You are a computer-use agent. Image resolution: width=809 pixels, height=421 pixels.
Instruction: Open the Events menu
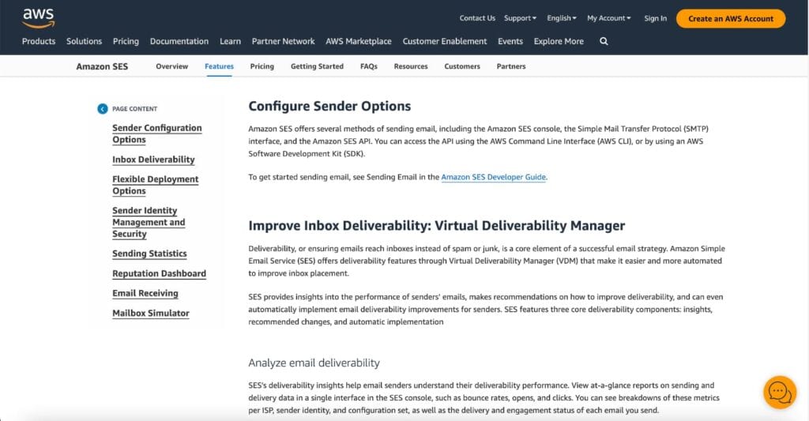point(510,41)
